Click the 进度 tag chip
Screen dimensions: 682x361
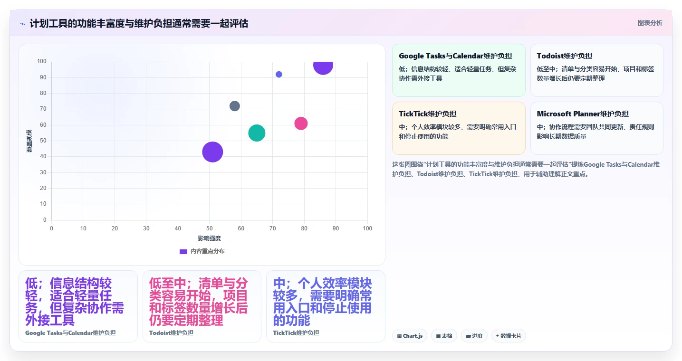pos(474,336)
